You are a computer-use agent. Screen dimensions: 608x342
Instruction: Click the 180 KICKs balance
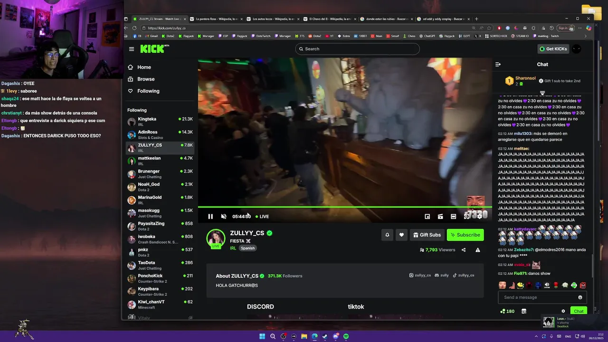(507, 312)
